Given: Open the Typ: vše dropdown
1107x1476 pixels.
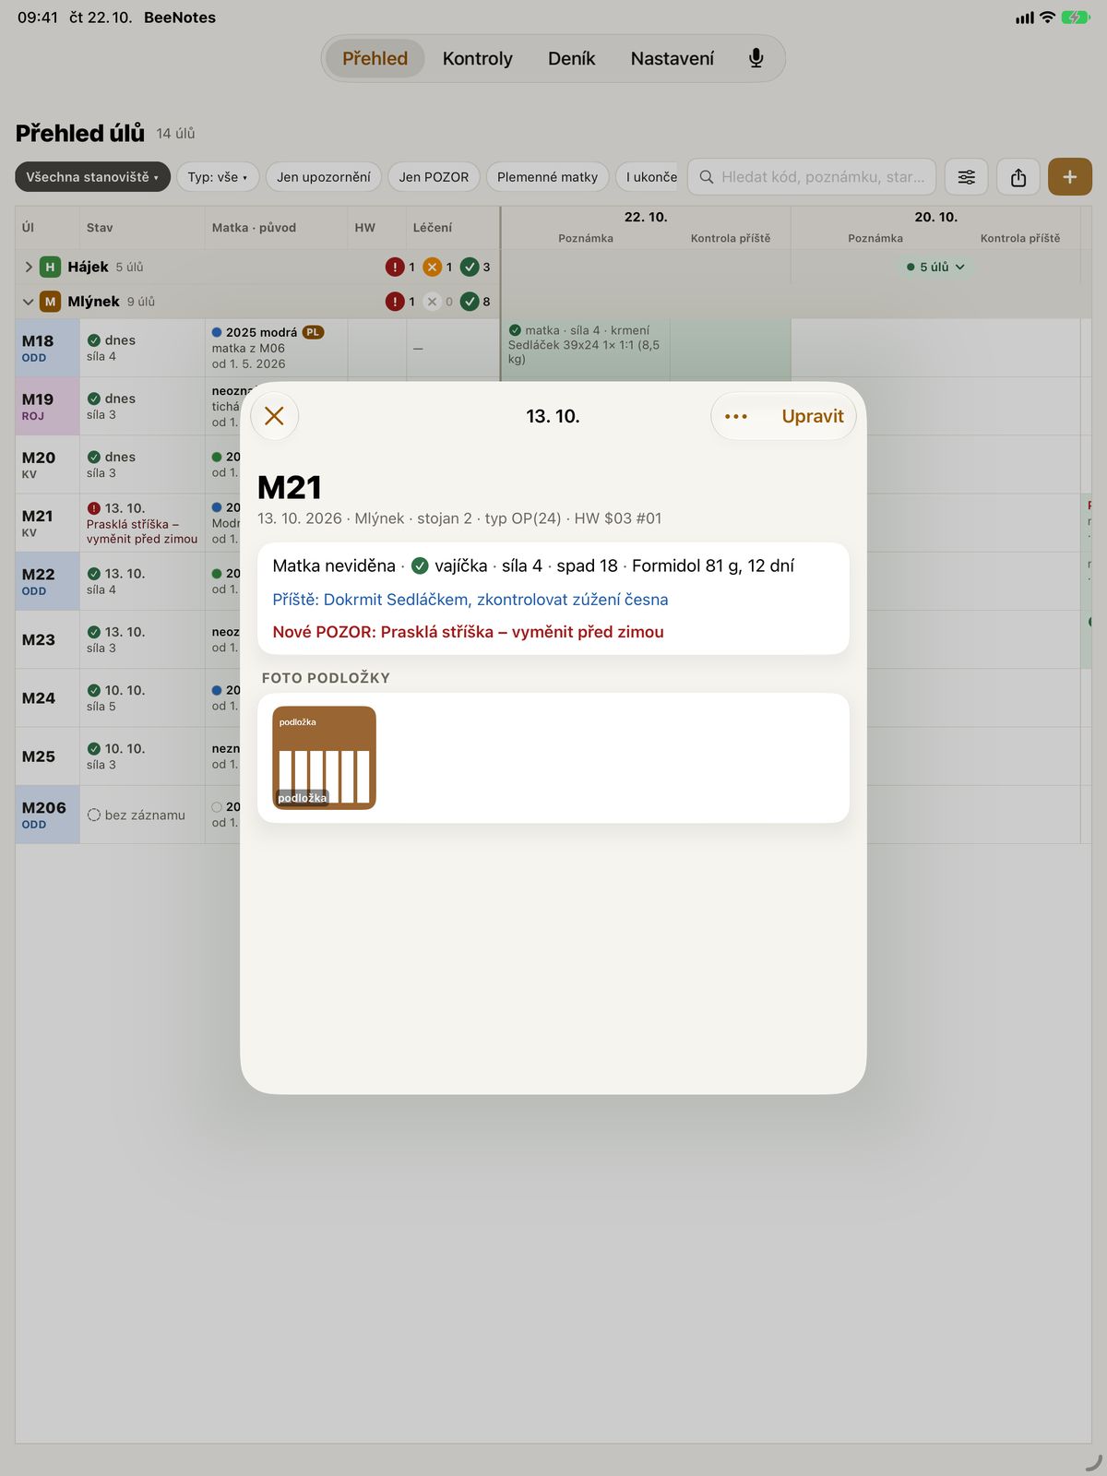Looking at the screenshot, I should click(217, 177).
